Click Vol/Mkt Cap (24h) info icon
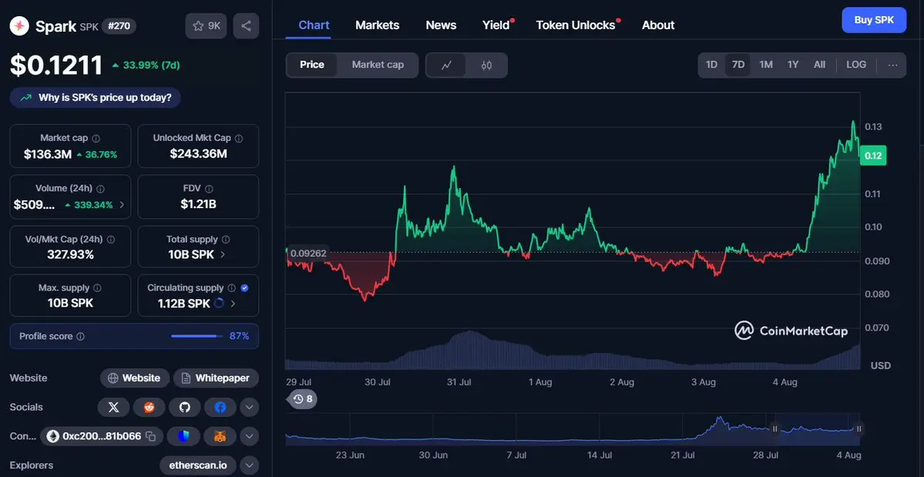The height and width of the screenshot is (477, 924). click(111, 240)
